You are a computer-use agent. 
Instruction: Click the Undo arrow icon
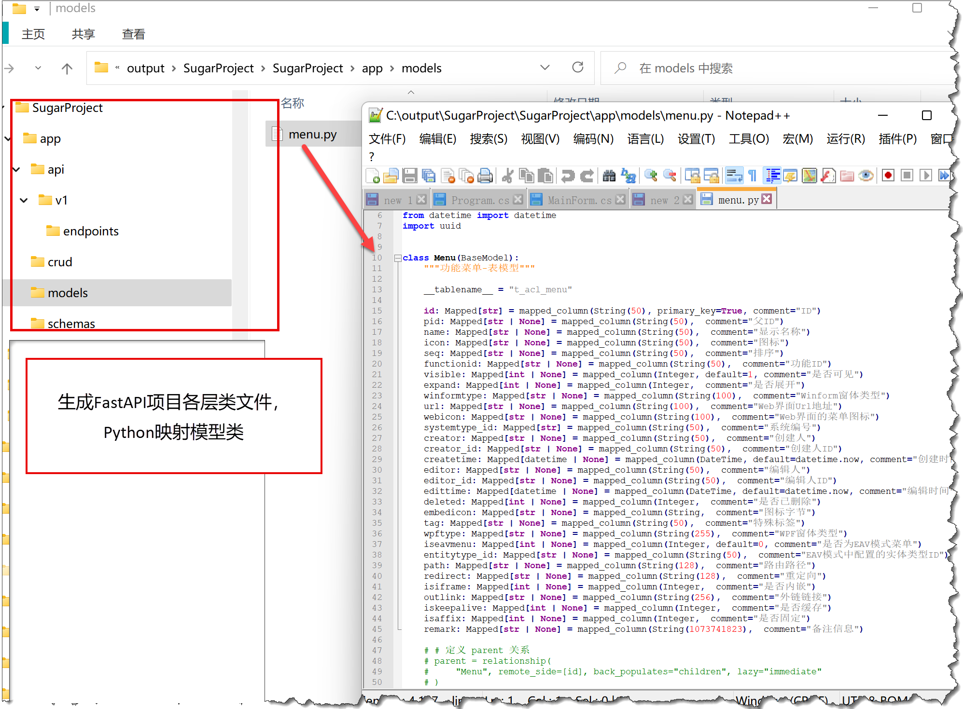[568, 176]
